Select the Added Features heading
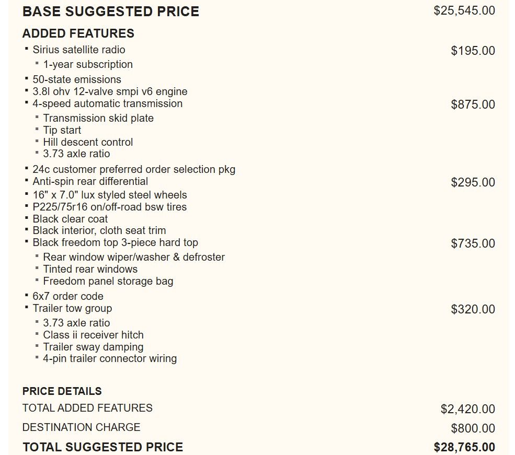Image resolution: width=515 pixels, height=455 pixels. (78, 33)
